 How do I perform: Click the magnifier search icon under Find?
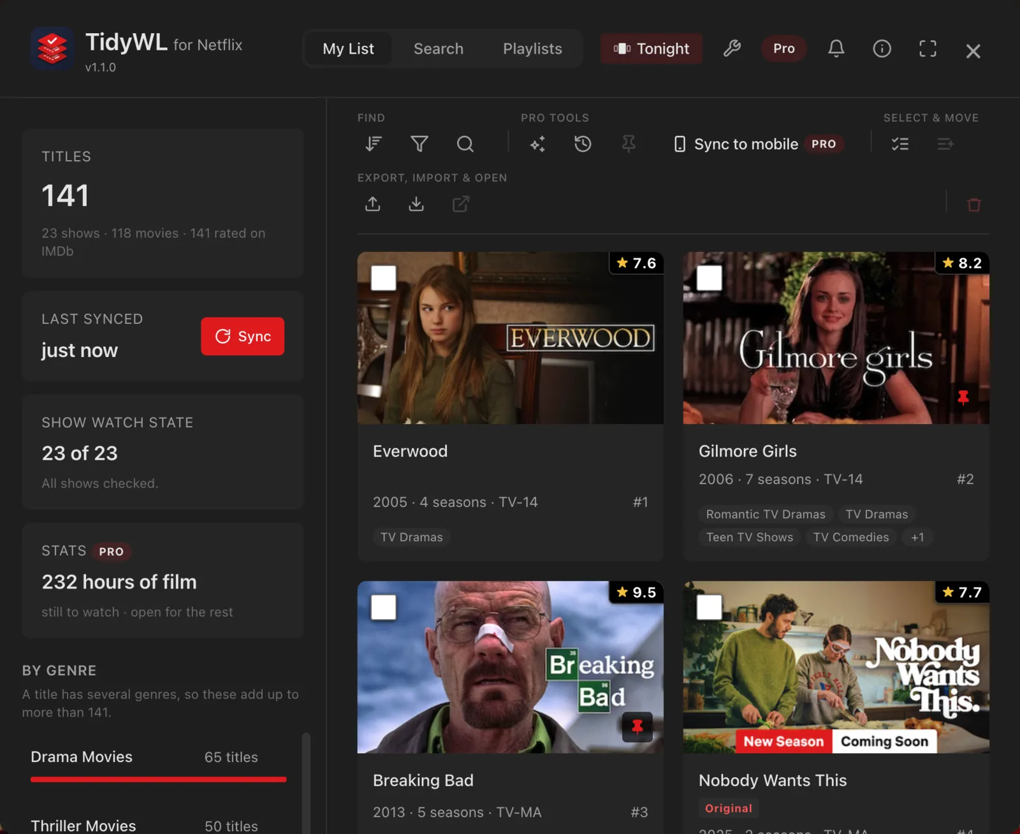point(465,144)
